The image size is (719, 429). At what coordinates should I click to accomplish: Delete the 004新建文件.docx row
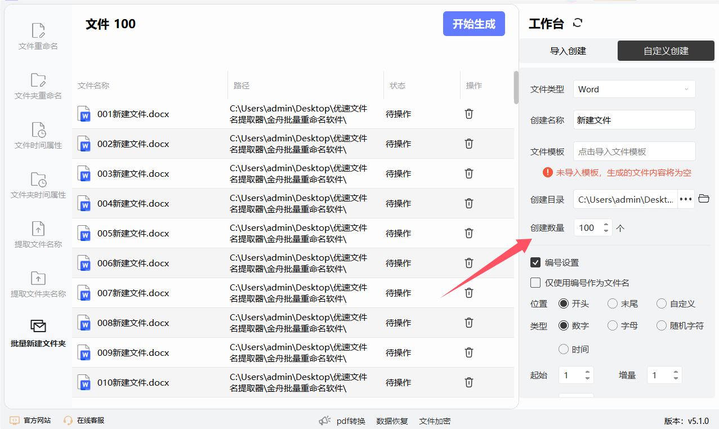tap(468, 203)
